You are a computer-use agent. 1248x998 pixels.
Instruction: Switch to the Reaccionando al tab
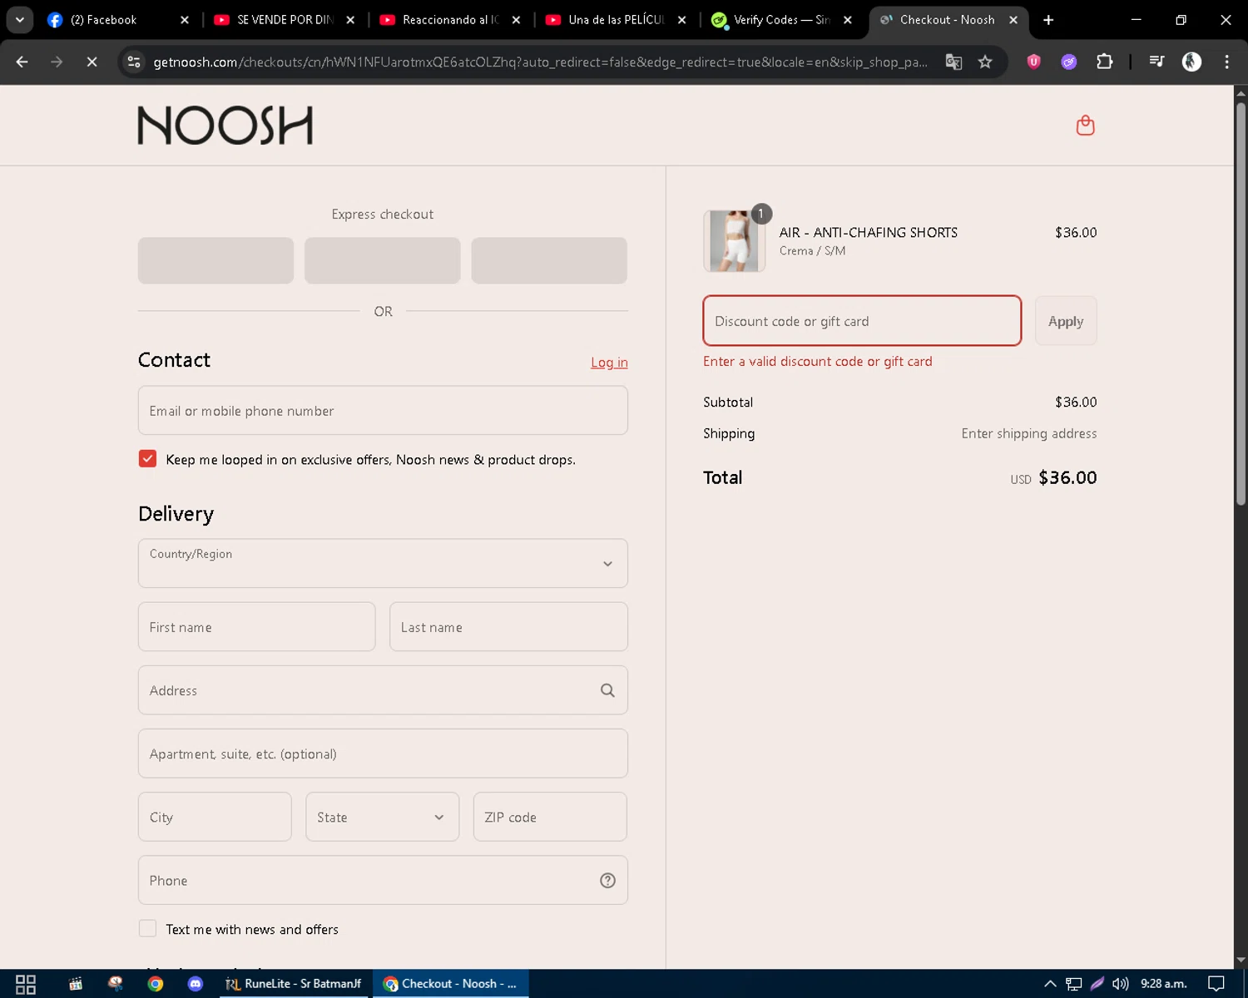(x=449, y=20)
